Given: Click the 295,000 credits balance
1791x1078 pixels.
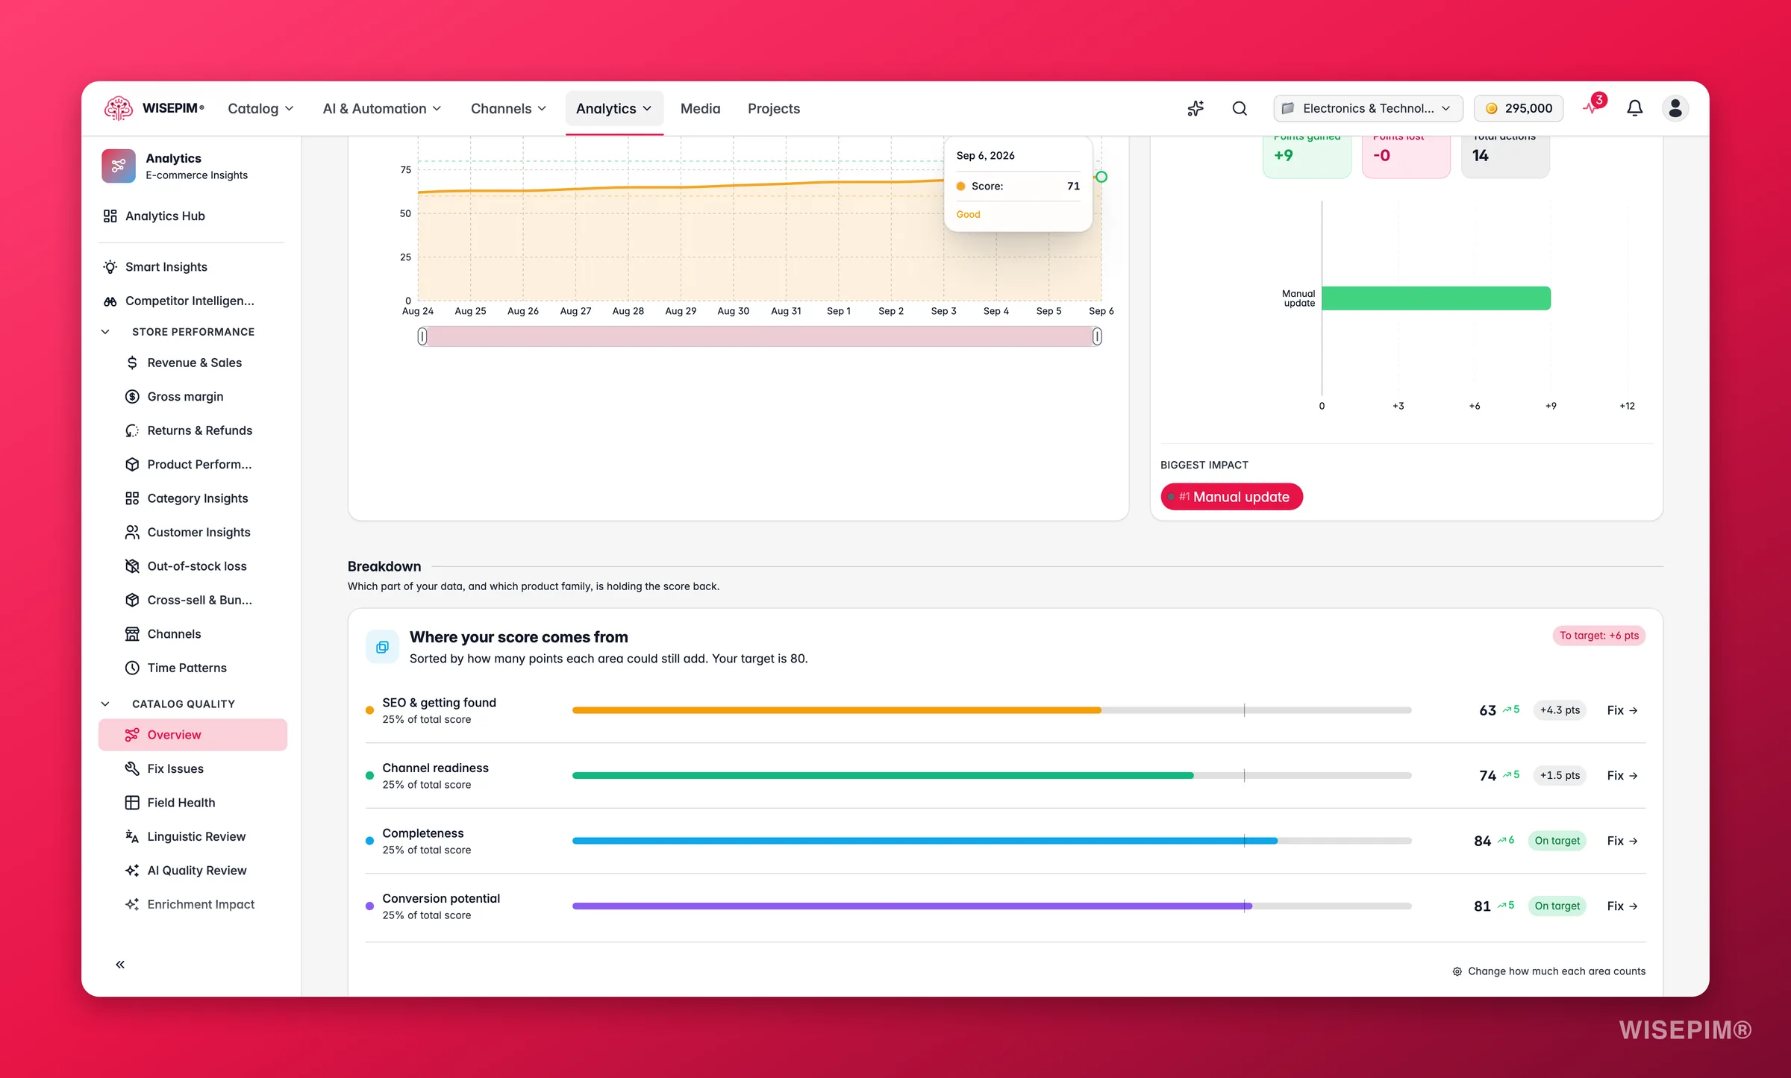Looking at the screenshot, I should (1518, 108).
